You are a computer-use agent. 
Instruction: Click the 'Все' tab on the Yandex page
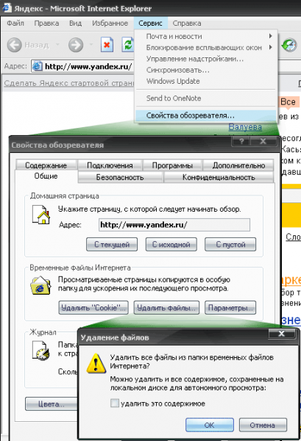[288, 101]
